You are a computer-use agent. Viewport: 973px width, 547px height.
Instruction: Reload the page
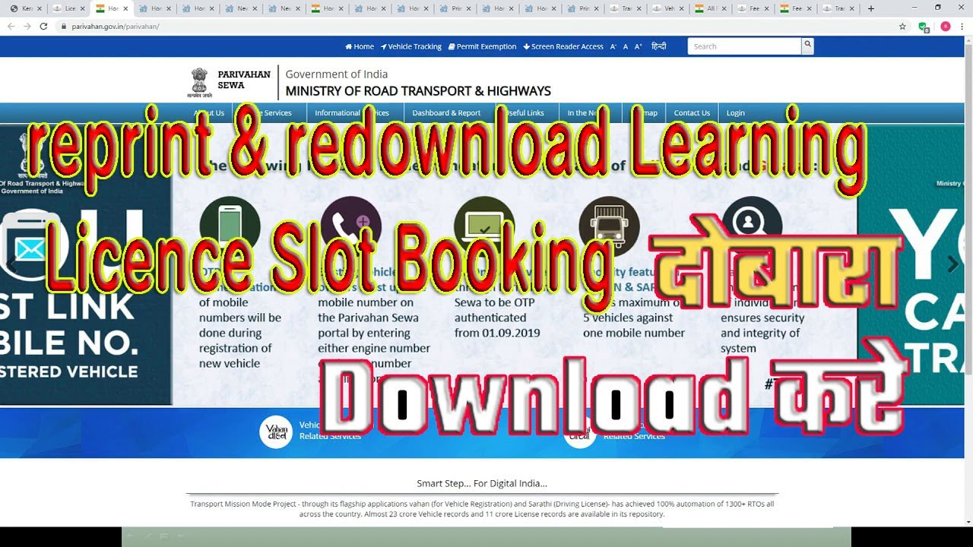click(44, 26)
